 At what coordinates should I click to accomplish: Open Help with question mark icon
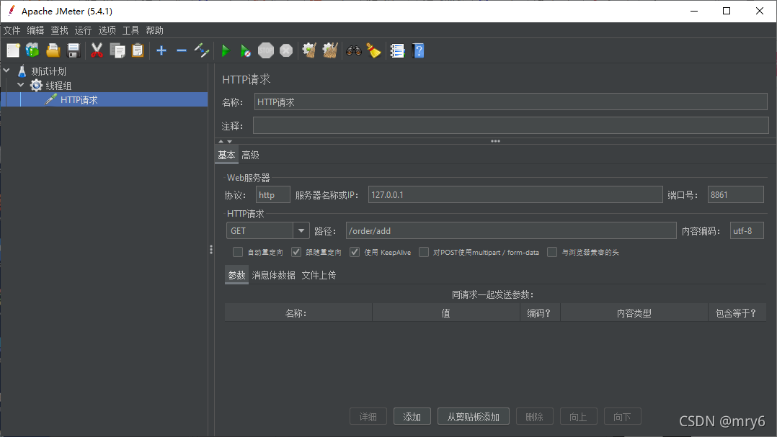tap(418, 50)
